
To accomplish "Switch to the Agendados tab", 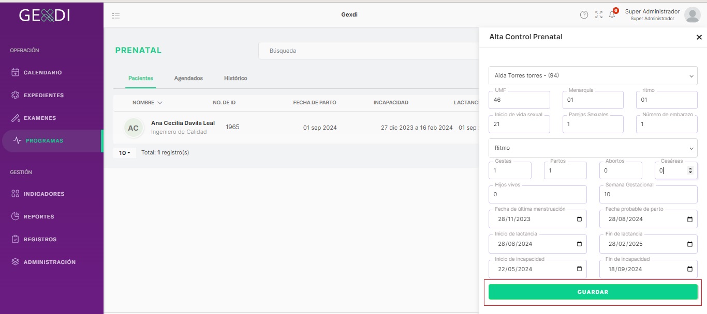I will (x=188, y=78).
